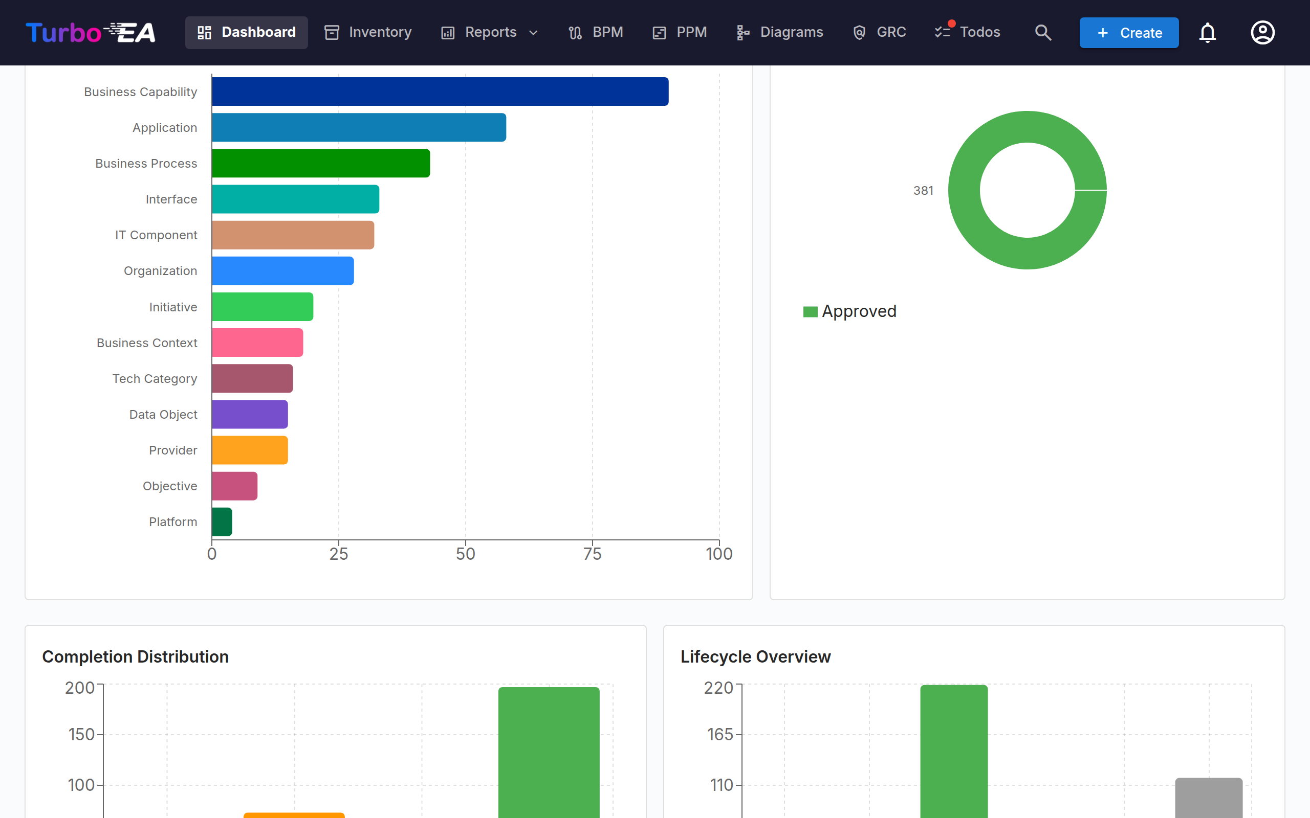Click the pink Business Context bar
This screenshot has width=1310, height=818.
pos(257,343)
